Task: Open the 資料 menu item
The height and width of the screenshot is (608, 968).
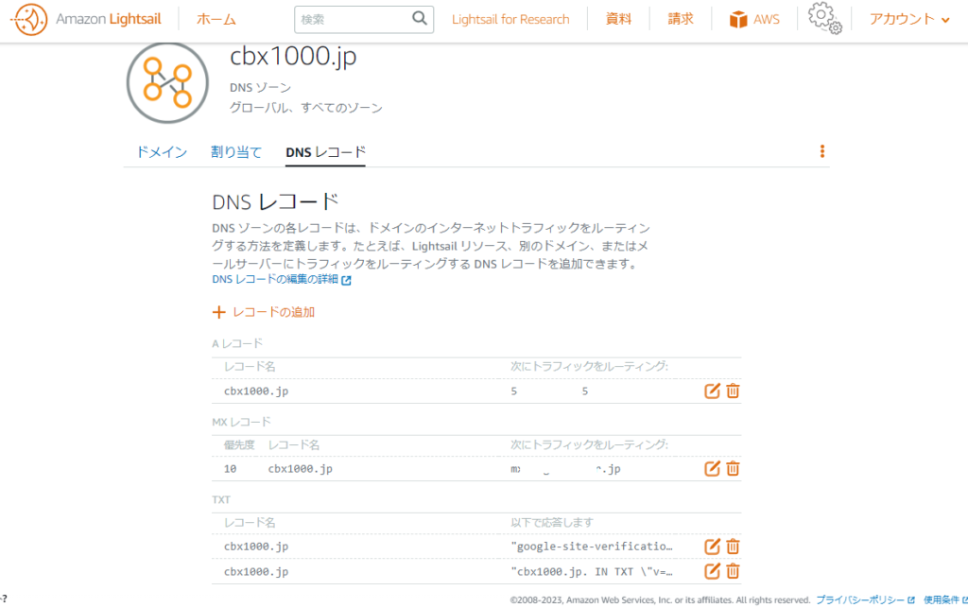Action: [618, 19]
